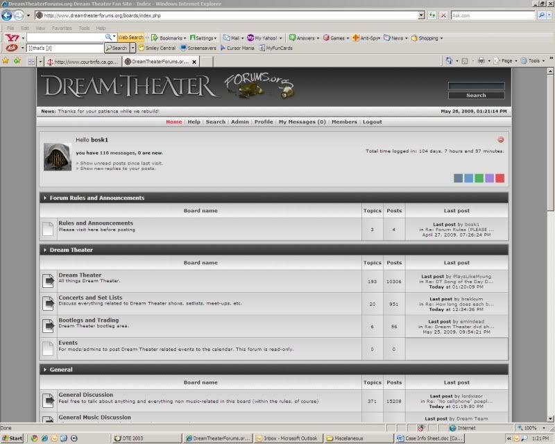This screenshot has height=444, width=555.
Task: Click the browser Home house icon
Action: [449, 61]
